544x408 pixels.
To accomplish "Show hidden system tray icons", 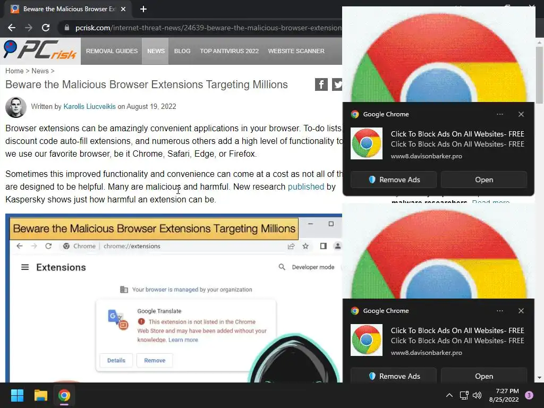I will pos(449,395).
